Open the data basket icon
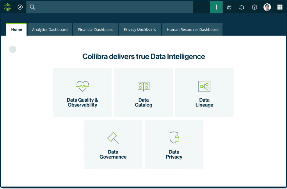287x189 pixels. pyautogui.click(x=229, y=7)
